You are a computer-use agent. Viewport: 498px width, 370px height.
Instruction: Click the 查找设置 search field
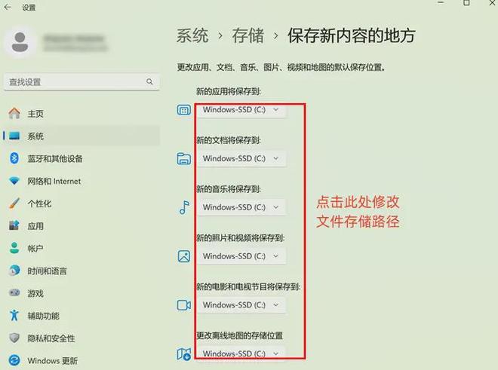tap(75, 81)
